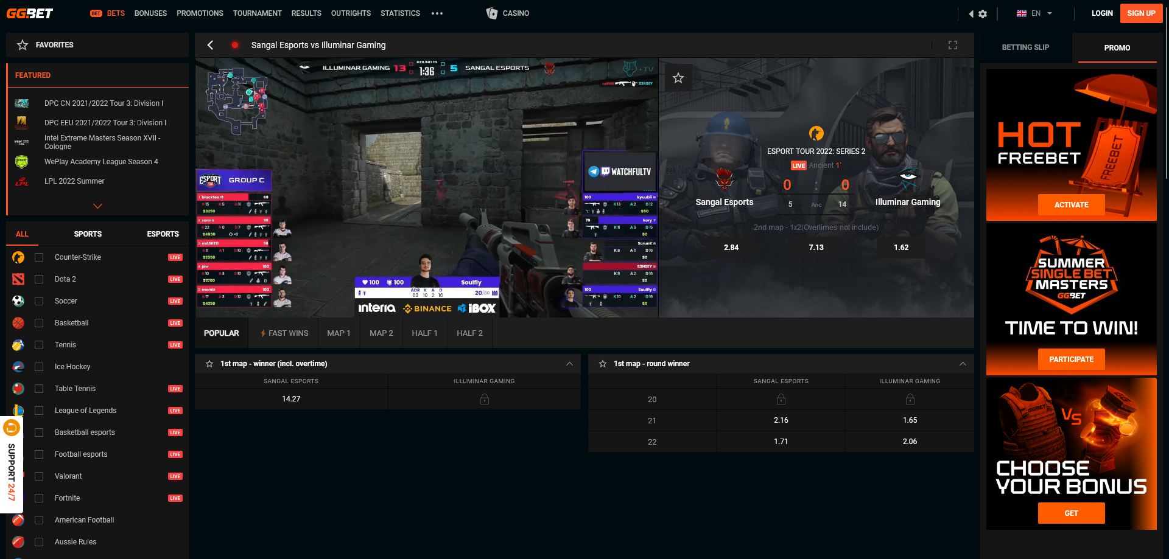The image size is (1169, 559).
Task: Collapse the 1st map round winner market
Action: pos(963,364)
